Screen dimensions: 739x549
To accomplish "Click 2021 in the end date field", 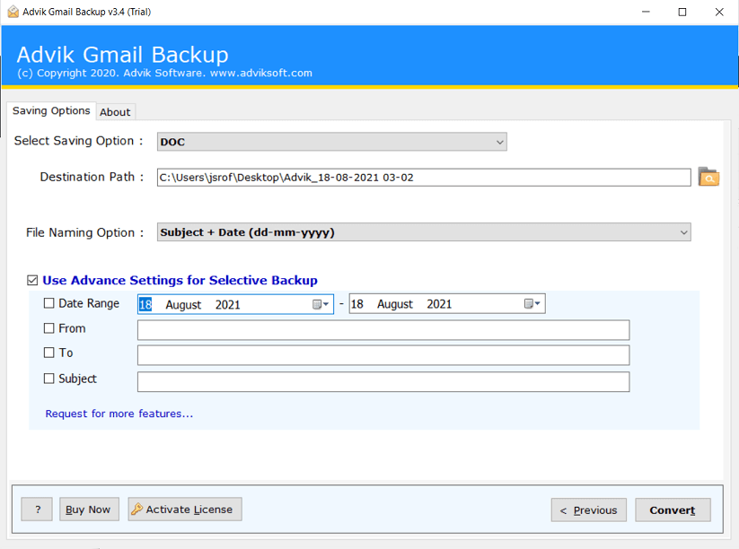I will [x=439, y=304].
